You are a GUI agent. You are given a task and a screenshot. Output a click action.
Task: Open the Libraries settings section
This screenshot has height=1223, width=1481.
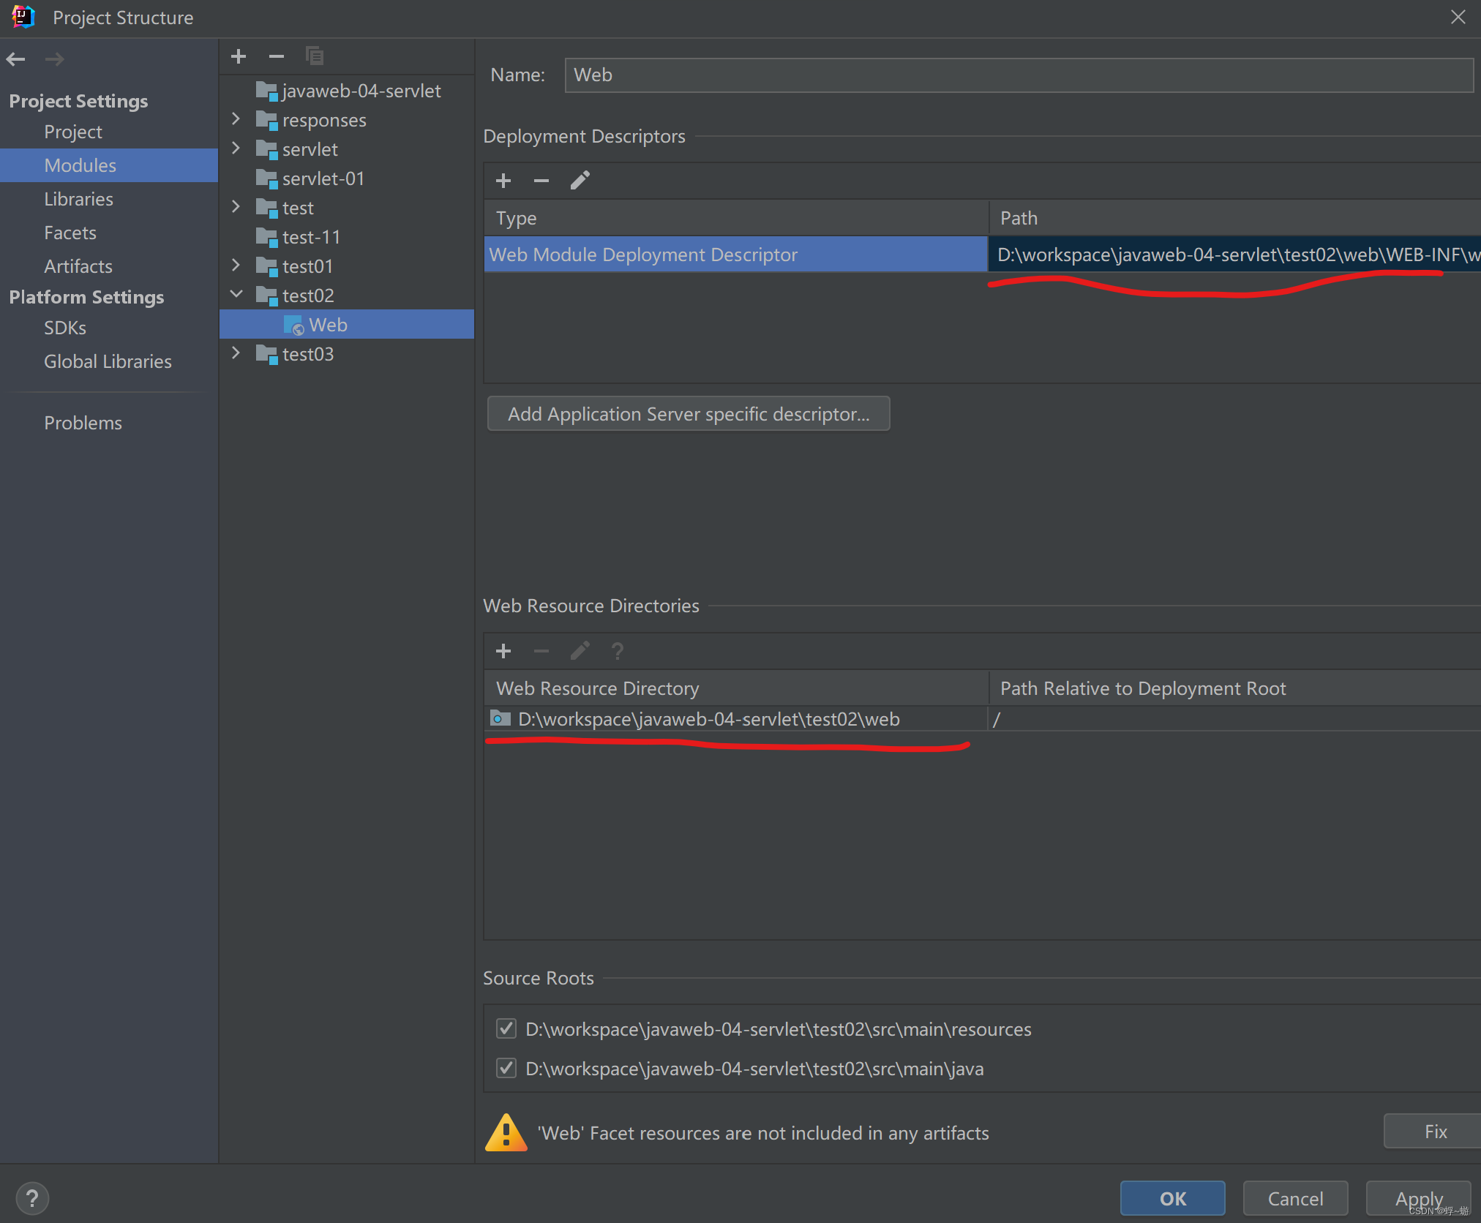[78, 199]
